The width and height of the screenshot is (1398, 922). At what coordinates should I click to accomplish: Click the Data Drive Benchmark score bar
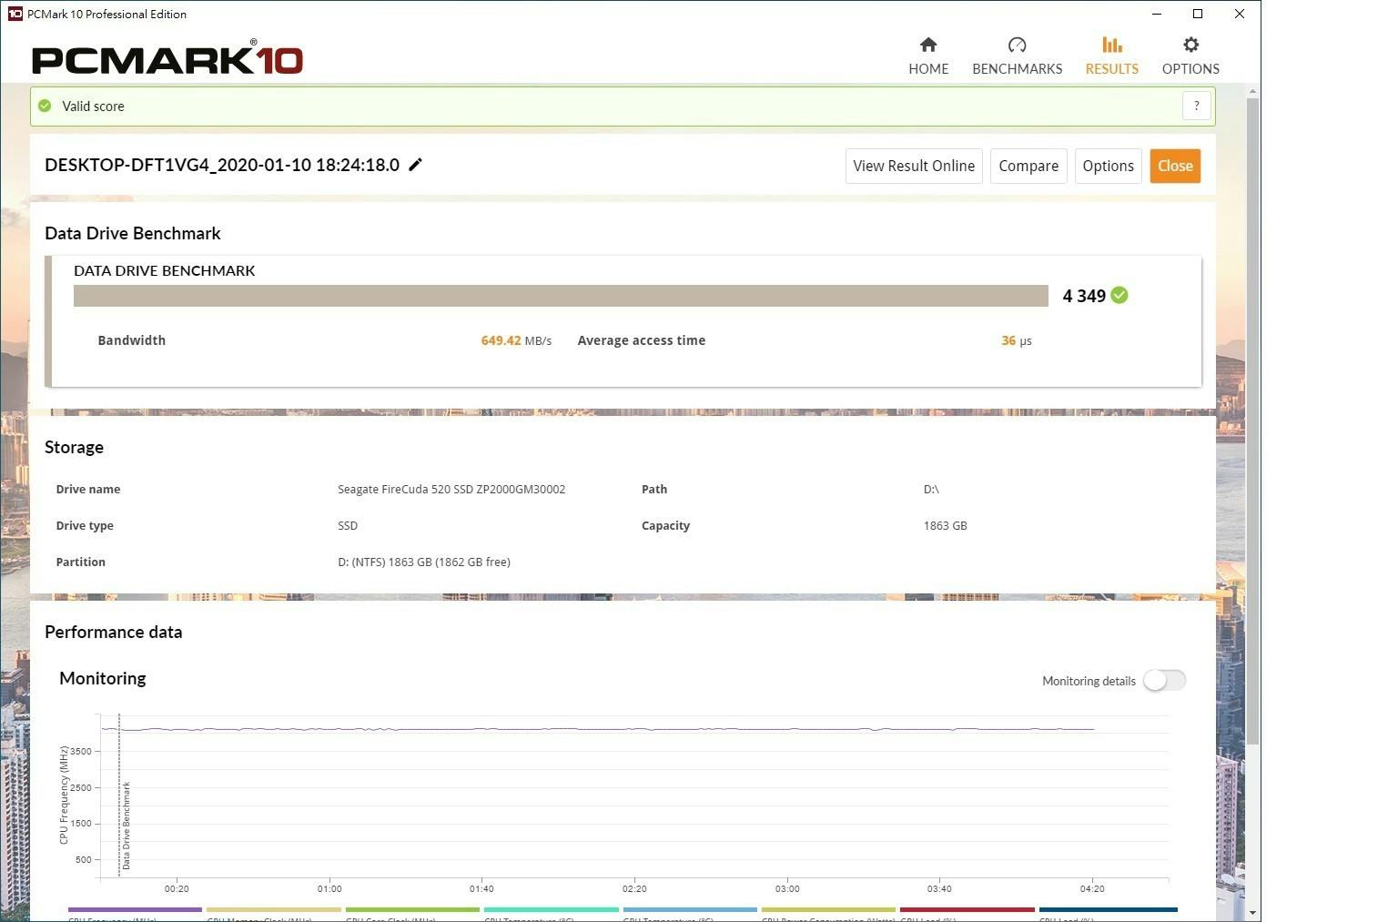[561, 296]
